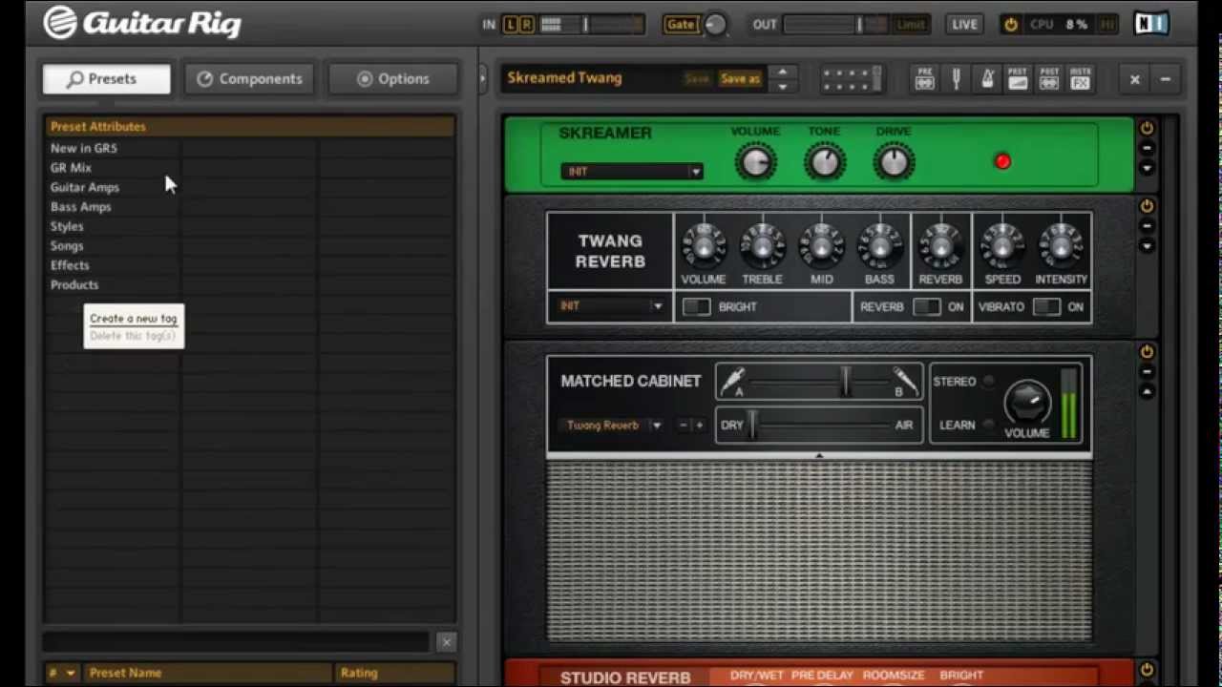
Task: Toggle the Vibrato ON switch
Action: (1046, 306)
